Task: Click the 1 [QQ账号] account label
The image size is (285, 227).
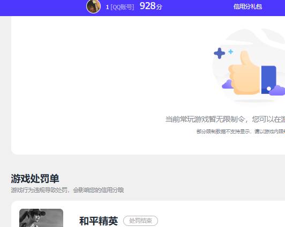Action: [x=120, y=7]
